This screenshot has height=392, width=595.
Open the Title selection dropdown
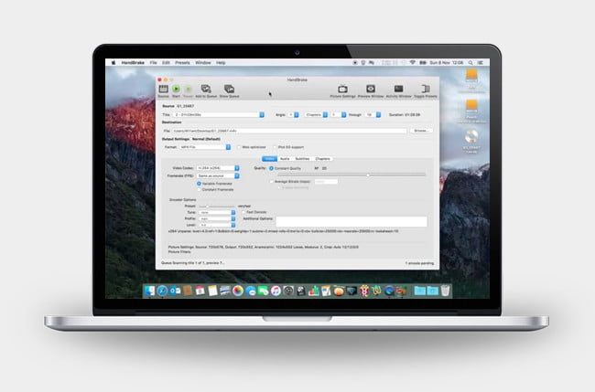[217, 115]
